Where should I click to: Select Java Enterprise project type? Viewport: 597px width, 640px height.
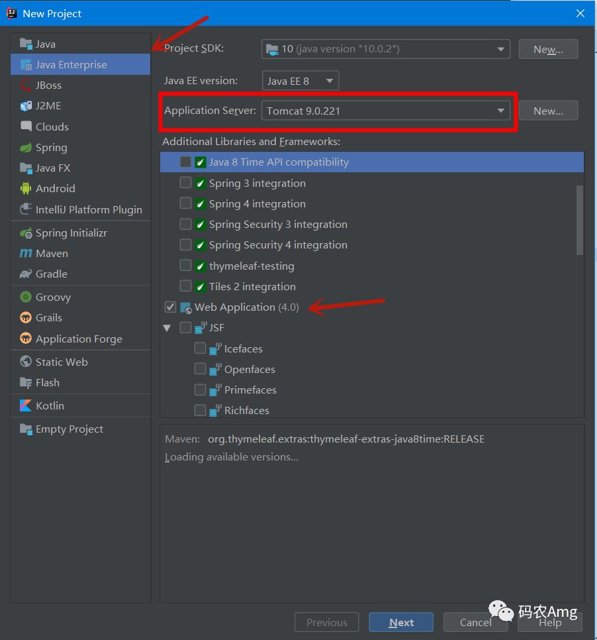pos(80,64)
